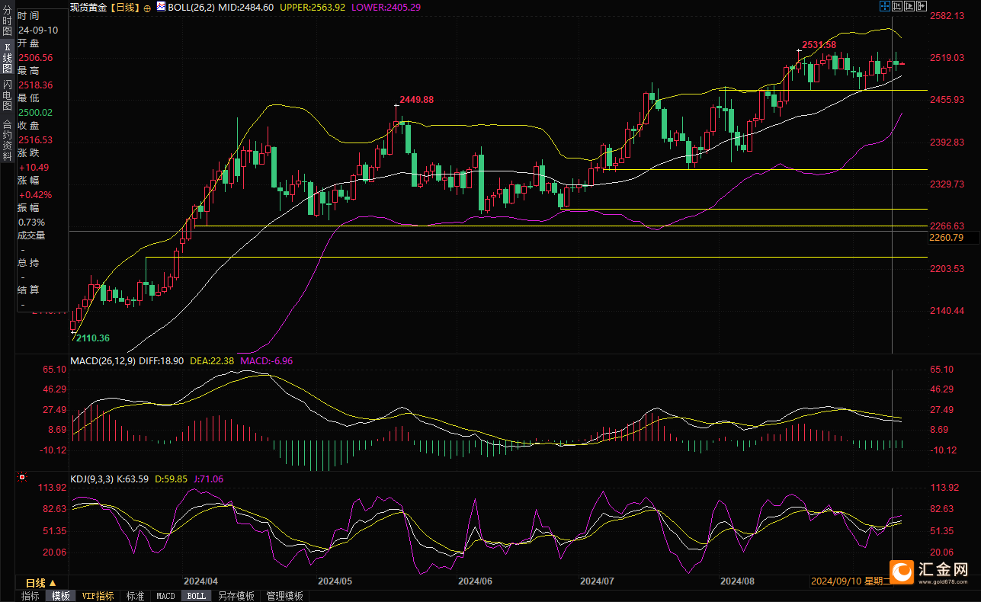Click the K:63.59 value

tap(133, 479)
